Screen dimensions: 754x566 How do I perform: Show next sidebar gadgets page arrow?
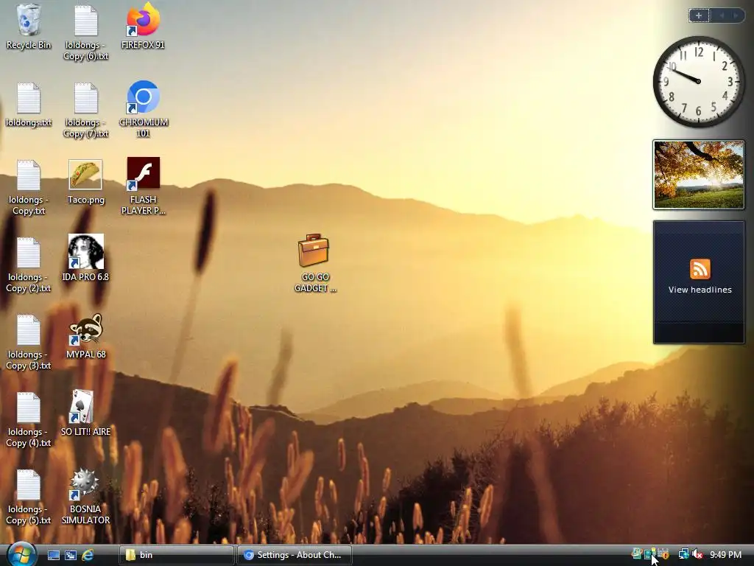pos(736,15)
